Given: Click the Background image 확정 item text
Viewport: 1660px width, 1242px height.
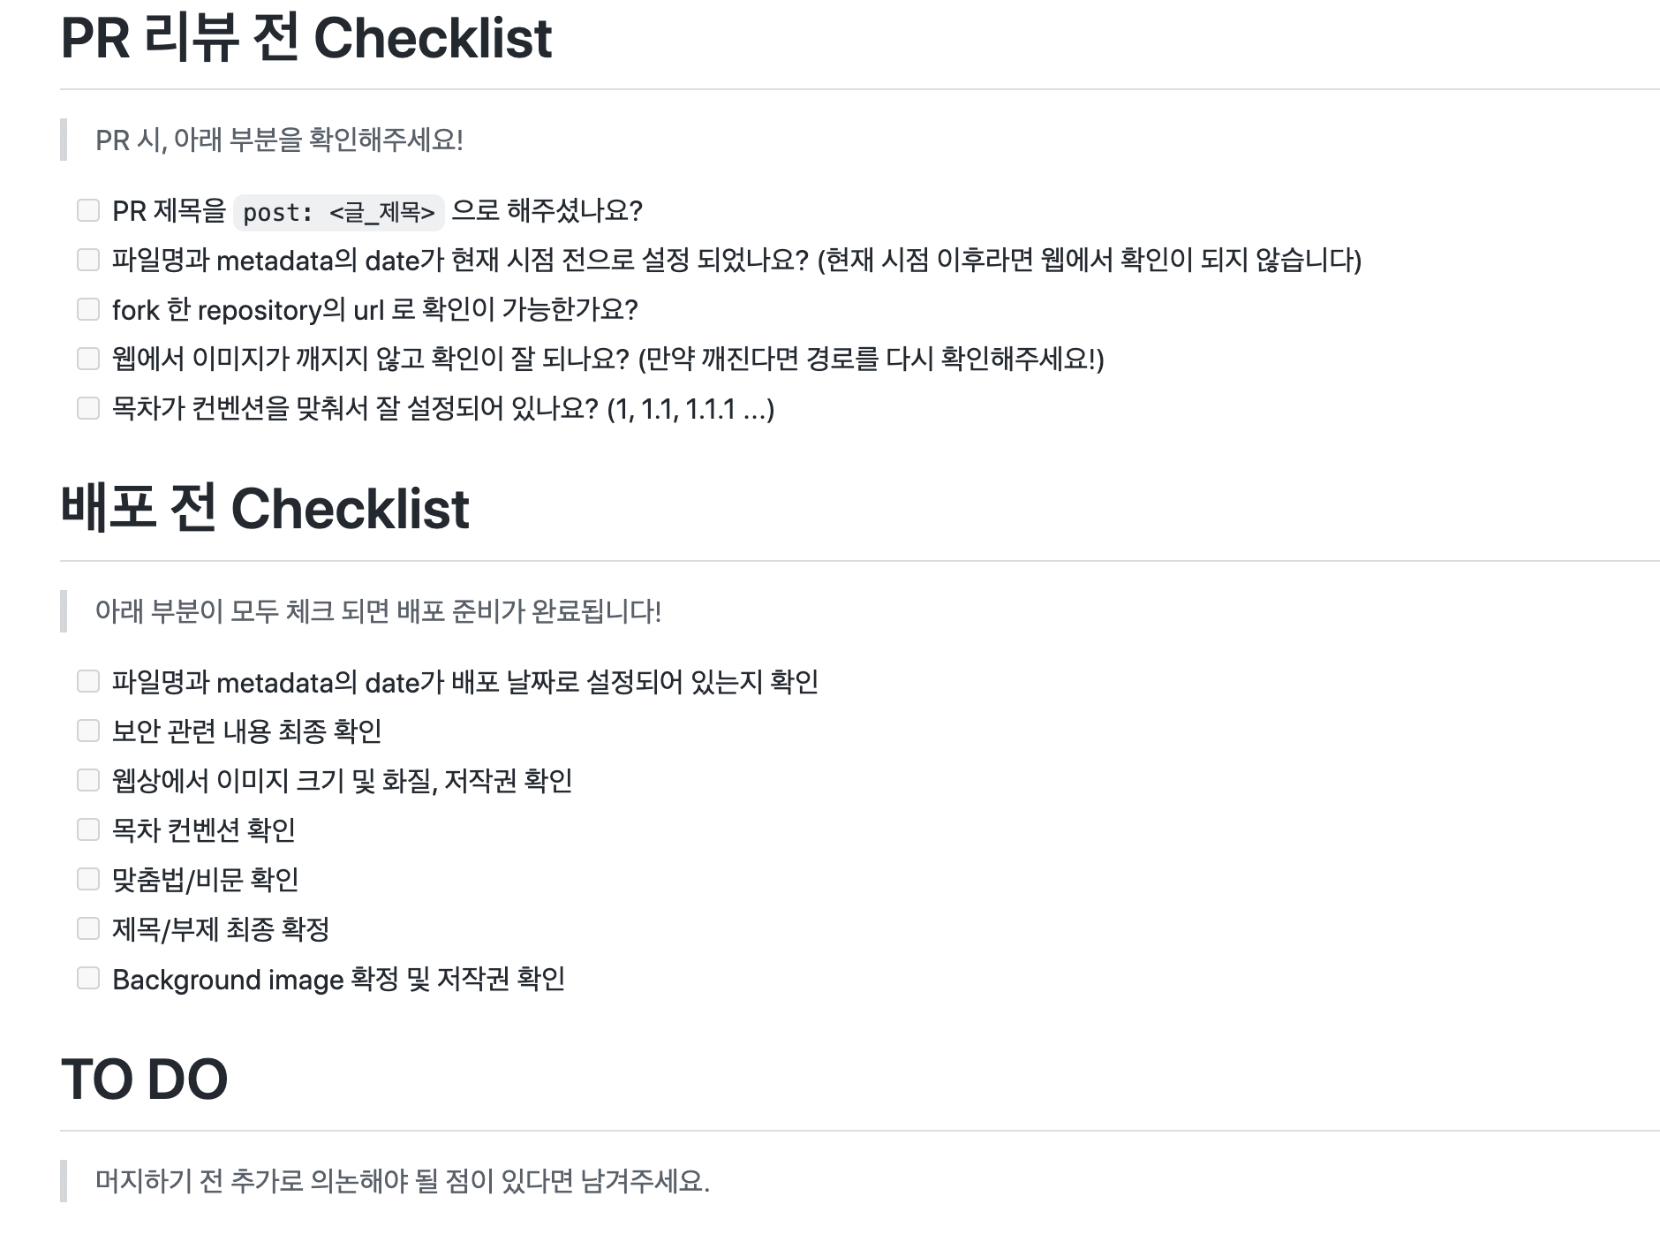Looking at the screenshot, I should coord(338,979).
